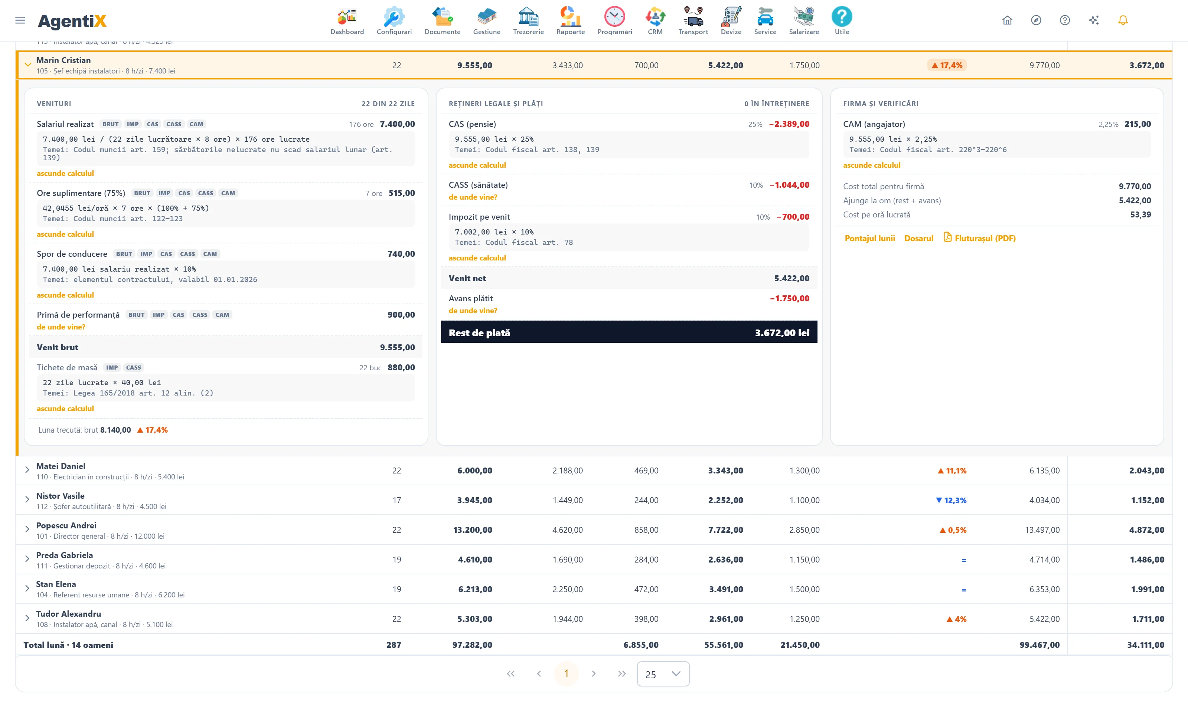Open the notifications bell

[x=1123, y=20]
